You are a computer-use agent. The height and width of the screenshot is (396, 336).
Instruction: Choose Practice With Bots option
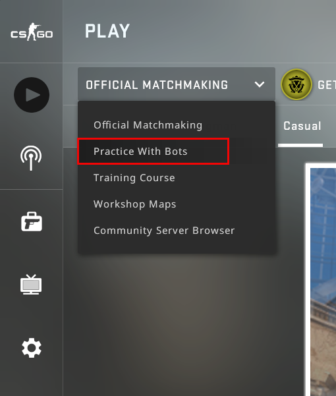(140, 152)
